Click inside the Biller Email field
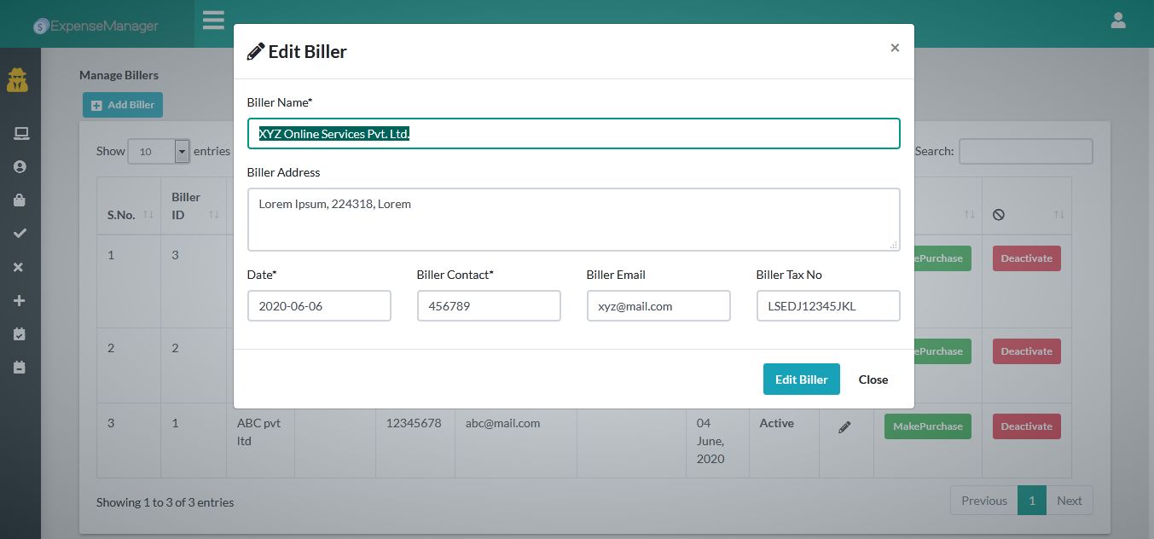 click(x=658, y=305)
